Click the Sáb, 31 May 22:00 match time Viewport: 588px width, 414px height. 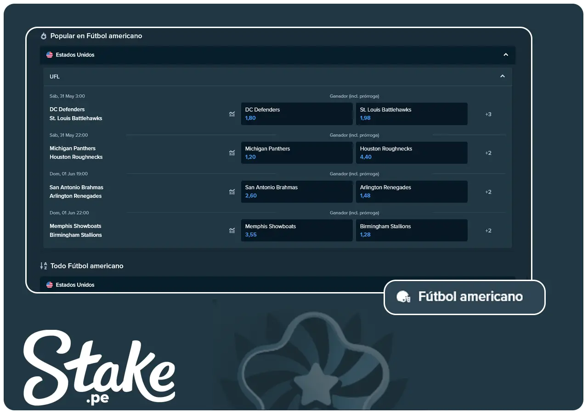click(68, 135)
